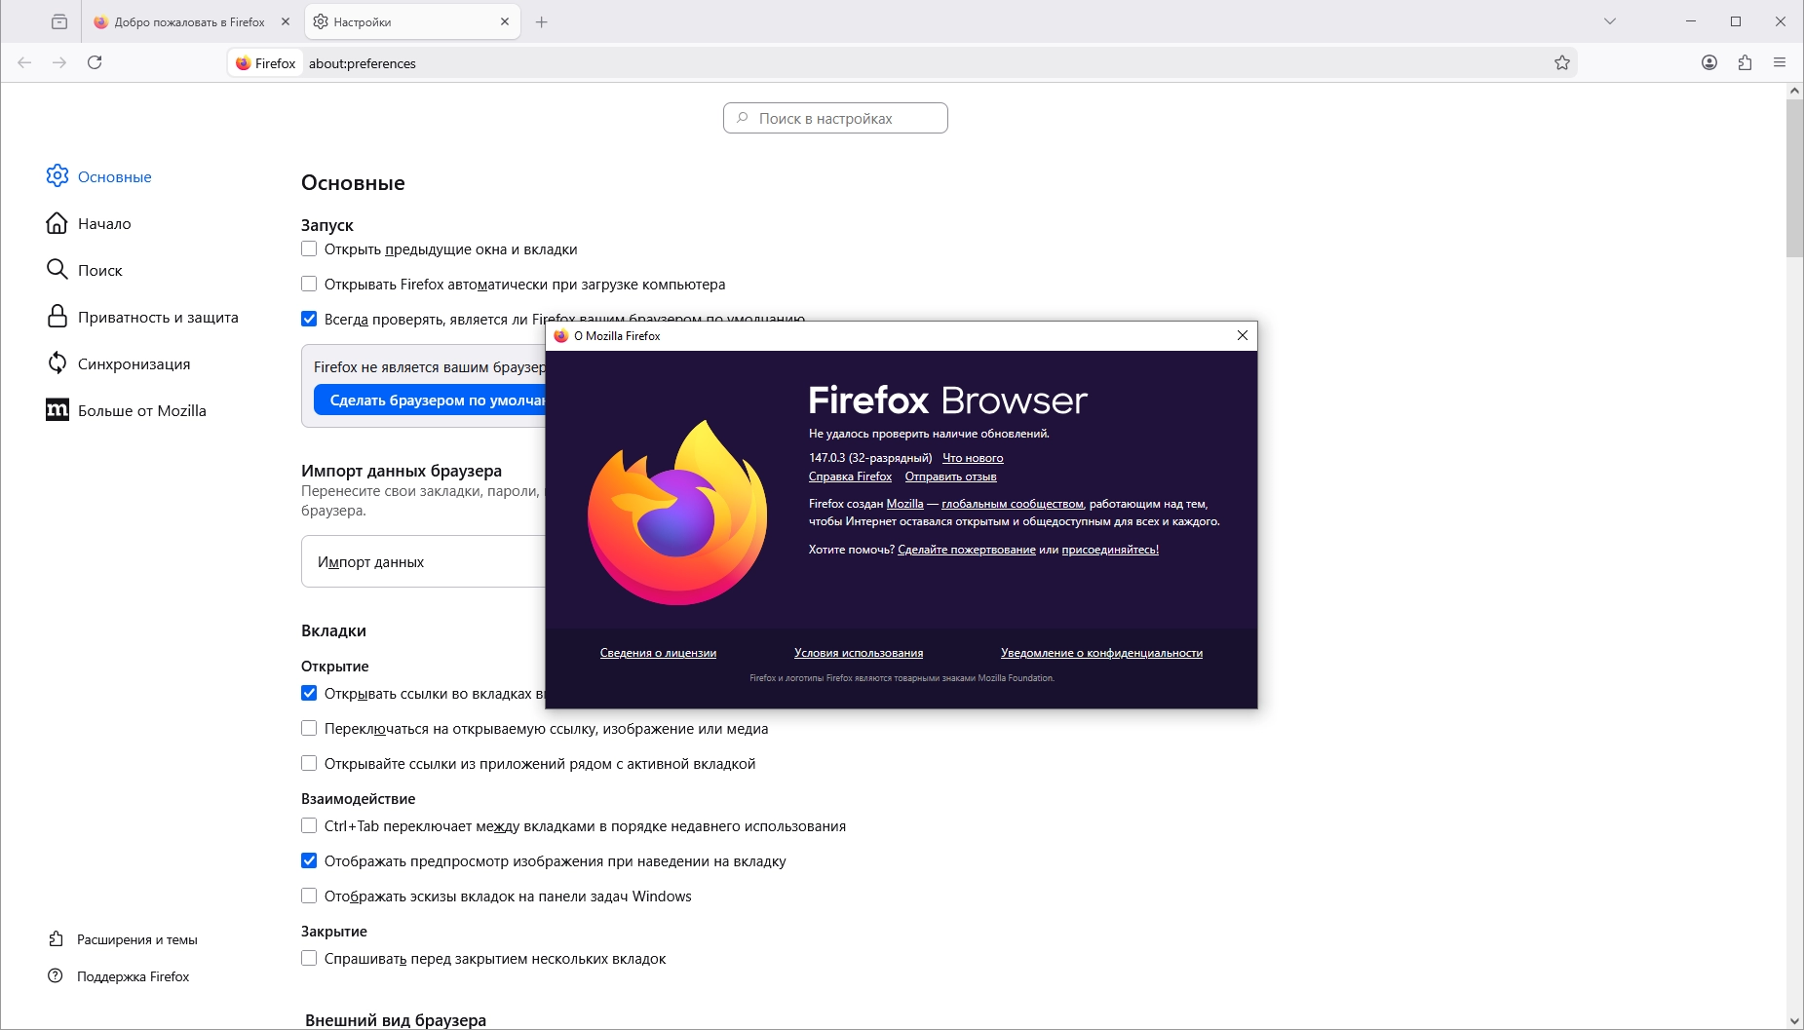Enable 'Открыть предыдущие окна и вкладки' checkbox
Viewport: 1804px width, 1030px height.
(309, 248)
